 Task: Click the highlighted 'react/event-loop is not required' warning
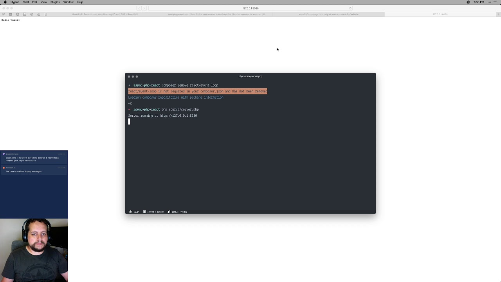(x=198, y=91)
